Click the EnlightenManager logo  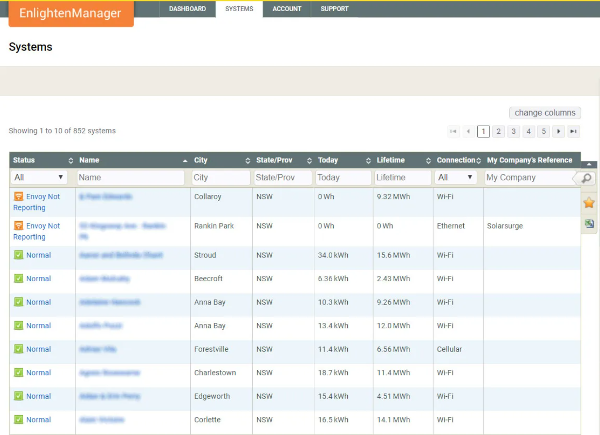point(71,13)
